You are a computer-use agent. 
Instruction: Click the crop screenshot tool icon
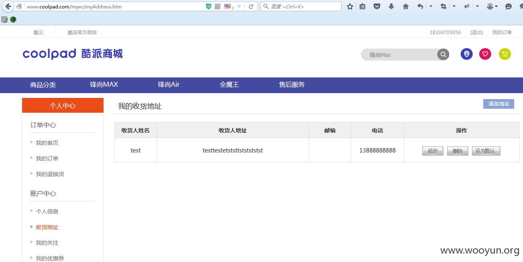444,6
